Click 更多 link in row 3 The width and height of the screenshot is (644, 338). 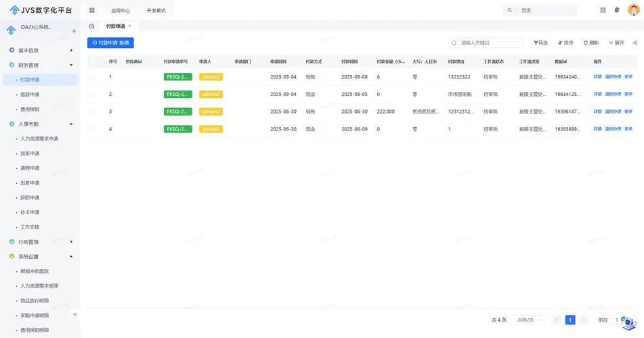628,112
